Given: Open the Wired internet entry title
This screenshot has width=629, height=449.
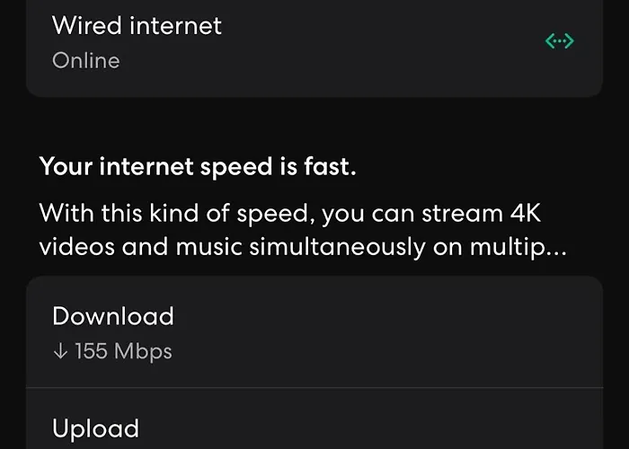Looking at the screenshot, I should (137, 25).
